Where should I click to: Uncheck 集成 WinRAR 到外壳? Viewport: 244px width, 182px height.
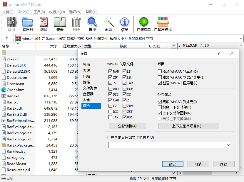[159, 102]
